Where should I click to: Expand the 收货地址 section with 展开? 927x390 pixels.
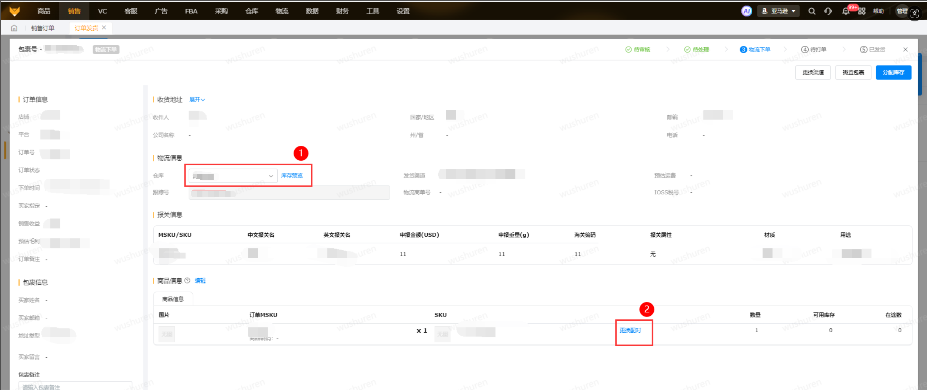197,100
